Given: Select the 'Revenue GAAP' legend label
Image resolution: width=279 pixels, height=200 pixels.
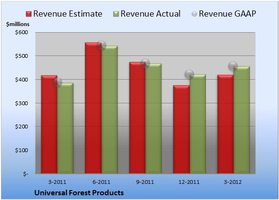Looking at the screenshot, I should [228, 14].
